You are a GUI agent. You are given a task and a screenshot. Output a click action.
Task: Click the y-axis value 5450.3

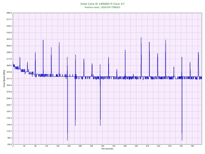tap(9, 26)
